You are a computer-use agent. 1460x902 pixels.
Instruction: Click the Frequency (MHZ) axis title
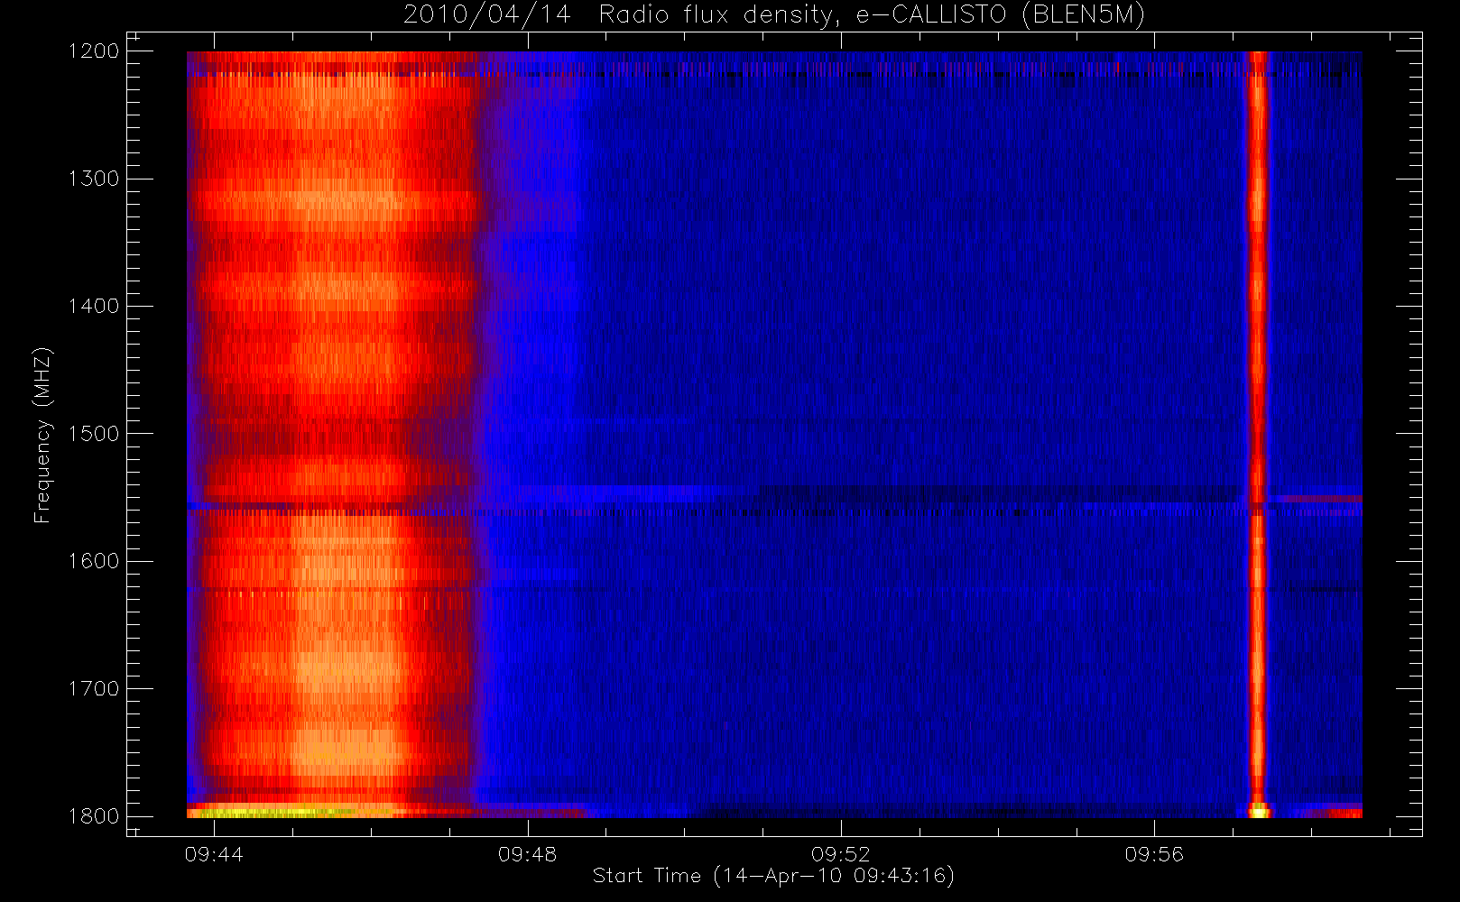click(42, 435)
